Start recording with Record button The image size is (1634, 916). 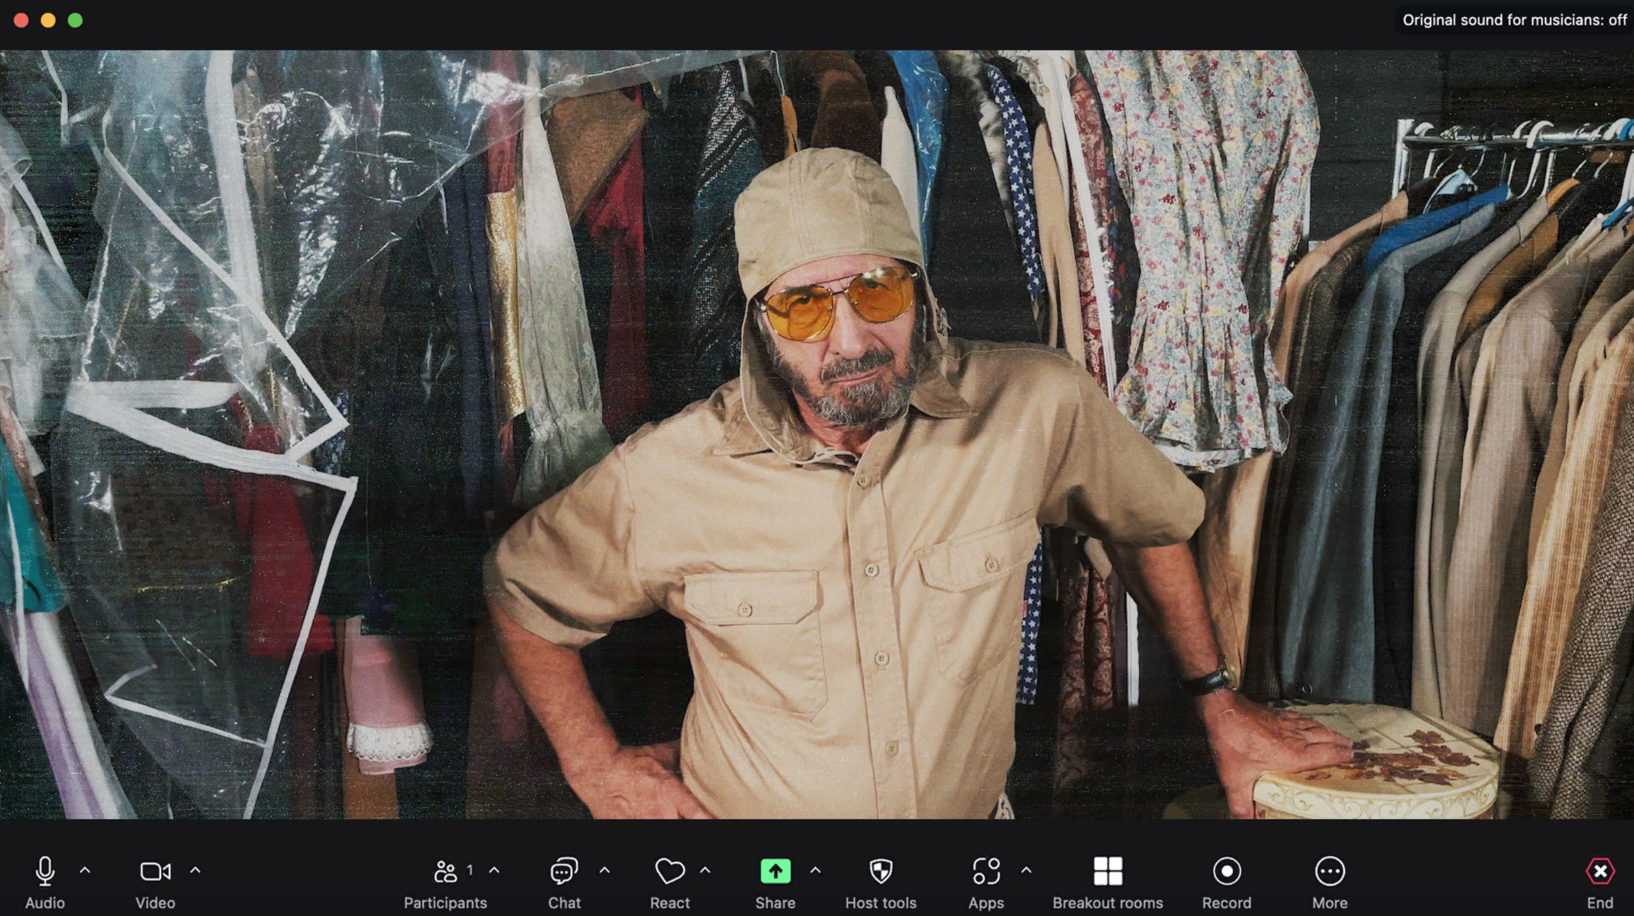point(1226,871)
